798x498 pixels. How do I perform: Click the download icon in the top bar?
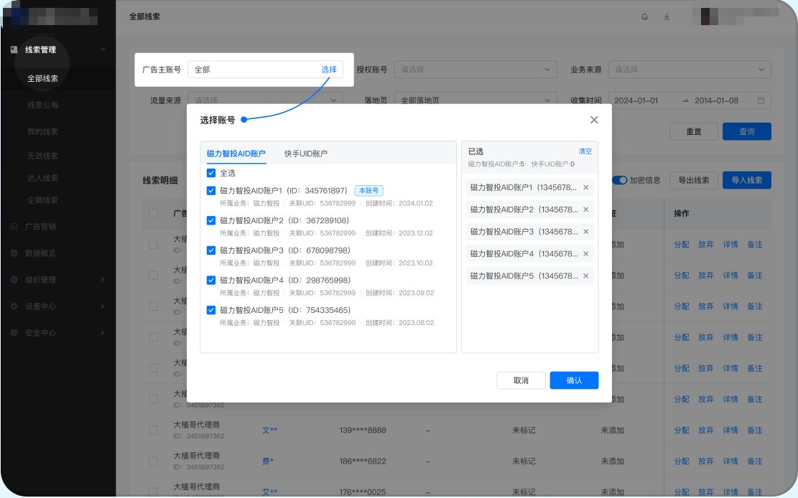tap(666, 17)
